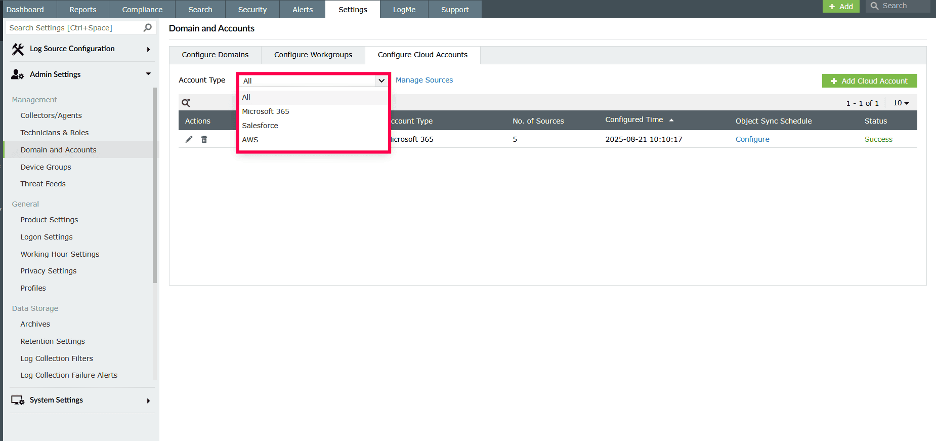Open Device Groups in sidebar
Screen dimensions: 936x441
click(46, 167)
